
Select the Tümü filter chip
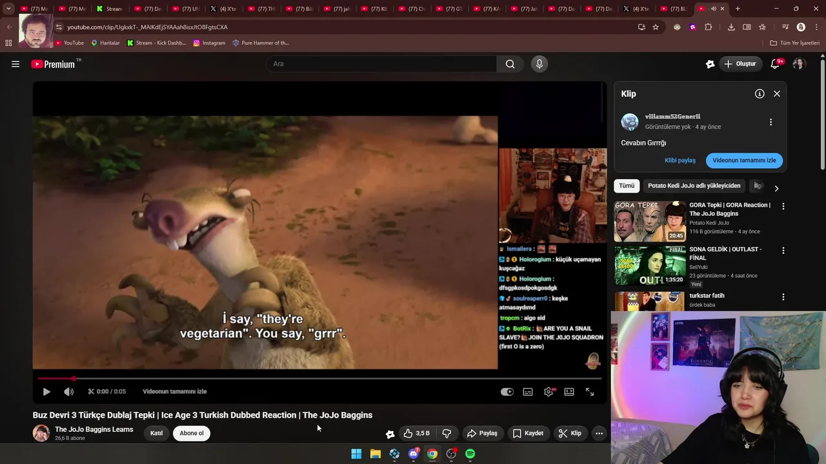(x=627, y=186)
